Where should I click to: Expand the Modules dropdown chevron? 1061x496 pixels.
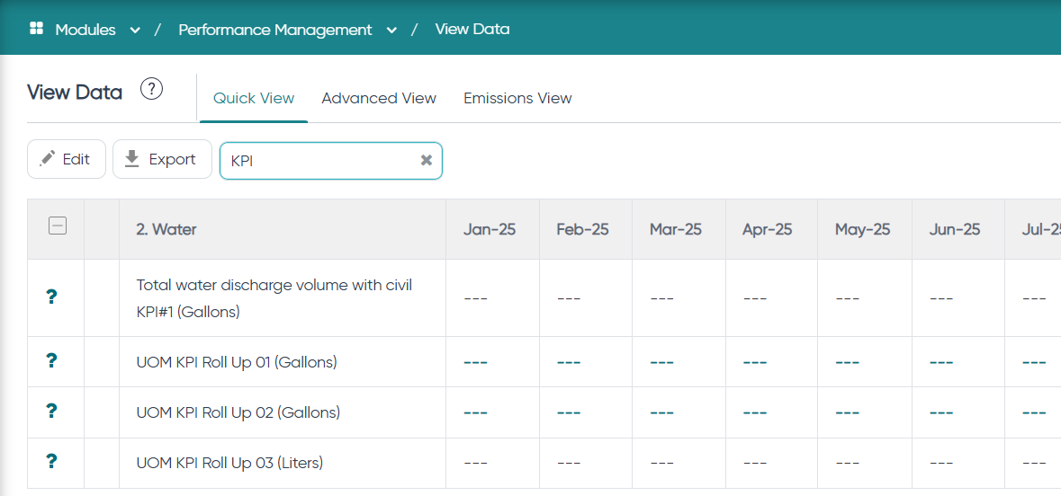135,31
